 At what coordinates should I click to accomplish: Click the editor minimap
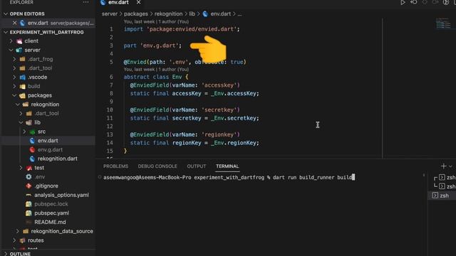tap(443, 23)
